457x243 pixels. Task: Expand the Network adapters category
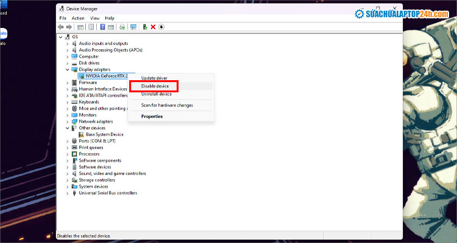68,122
